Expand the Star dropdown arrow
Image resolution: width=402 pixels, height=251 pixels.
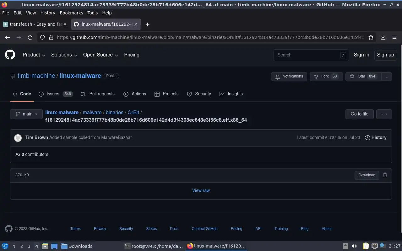(x=386, y=76)
